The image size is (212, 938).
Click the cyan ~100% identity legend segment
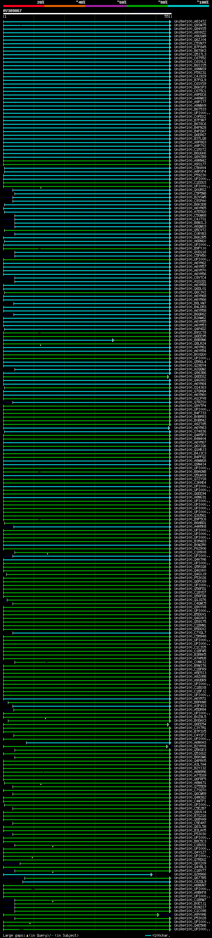[x=188, y=6]
